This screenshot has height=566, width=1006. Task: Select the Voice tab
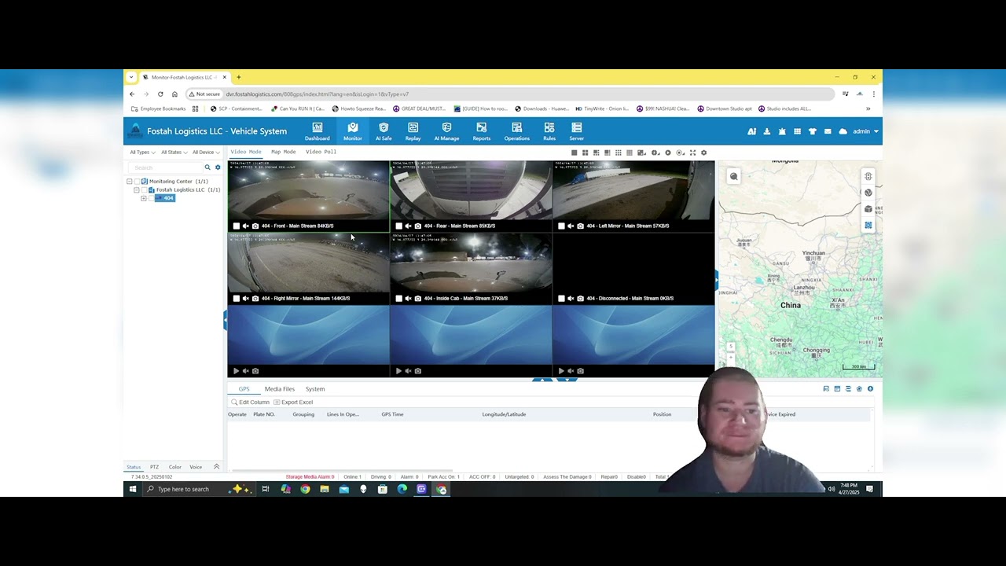point(196,467)
